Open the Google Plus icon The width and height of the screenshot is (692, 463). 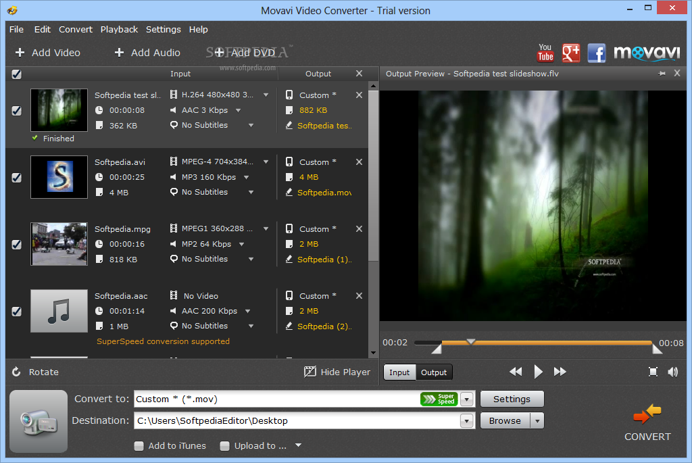(570, 53)
